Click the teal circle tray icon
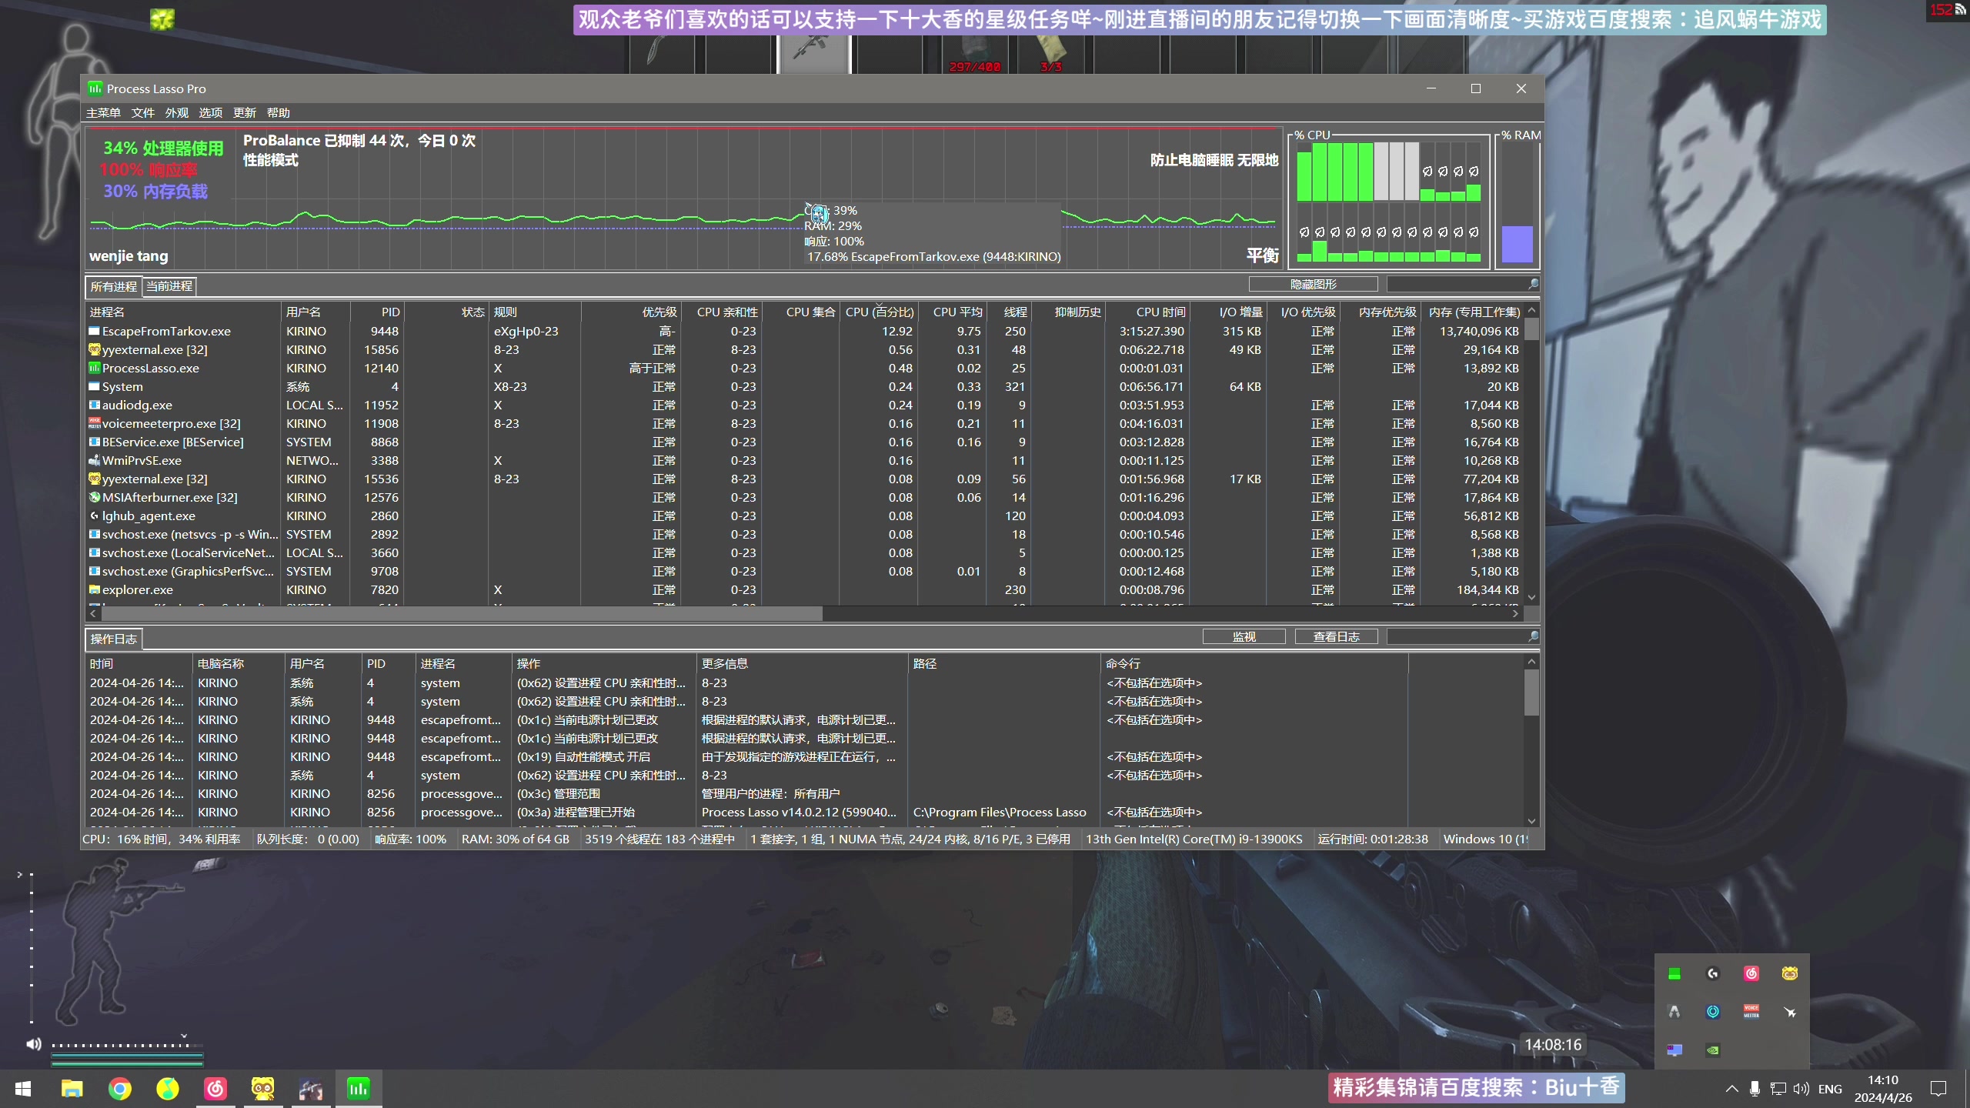Screen dimensions: 1970x1108 (x=1713, y=1012)
